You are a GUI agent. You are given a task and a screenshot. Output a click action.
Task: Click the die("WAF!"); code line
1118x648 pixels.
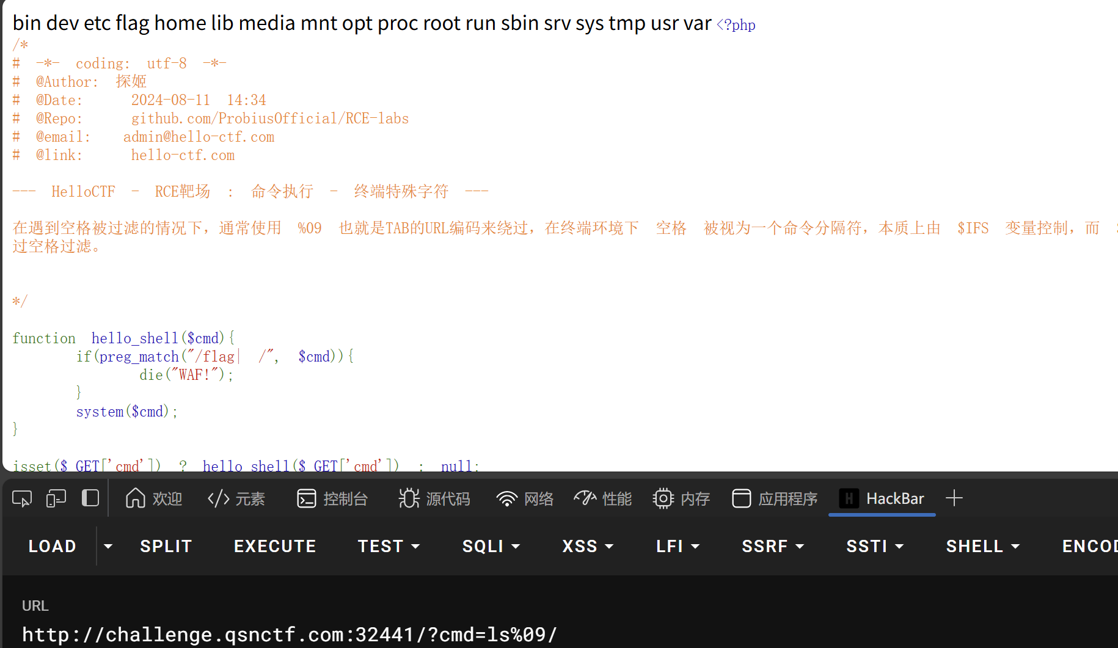(186, 375)
